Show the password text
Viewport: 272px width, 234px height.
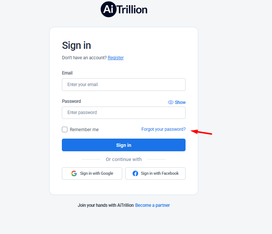pyautogui.click(x=177, y=102)
